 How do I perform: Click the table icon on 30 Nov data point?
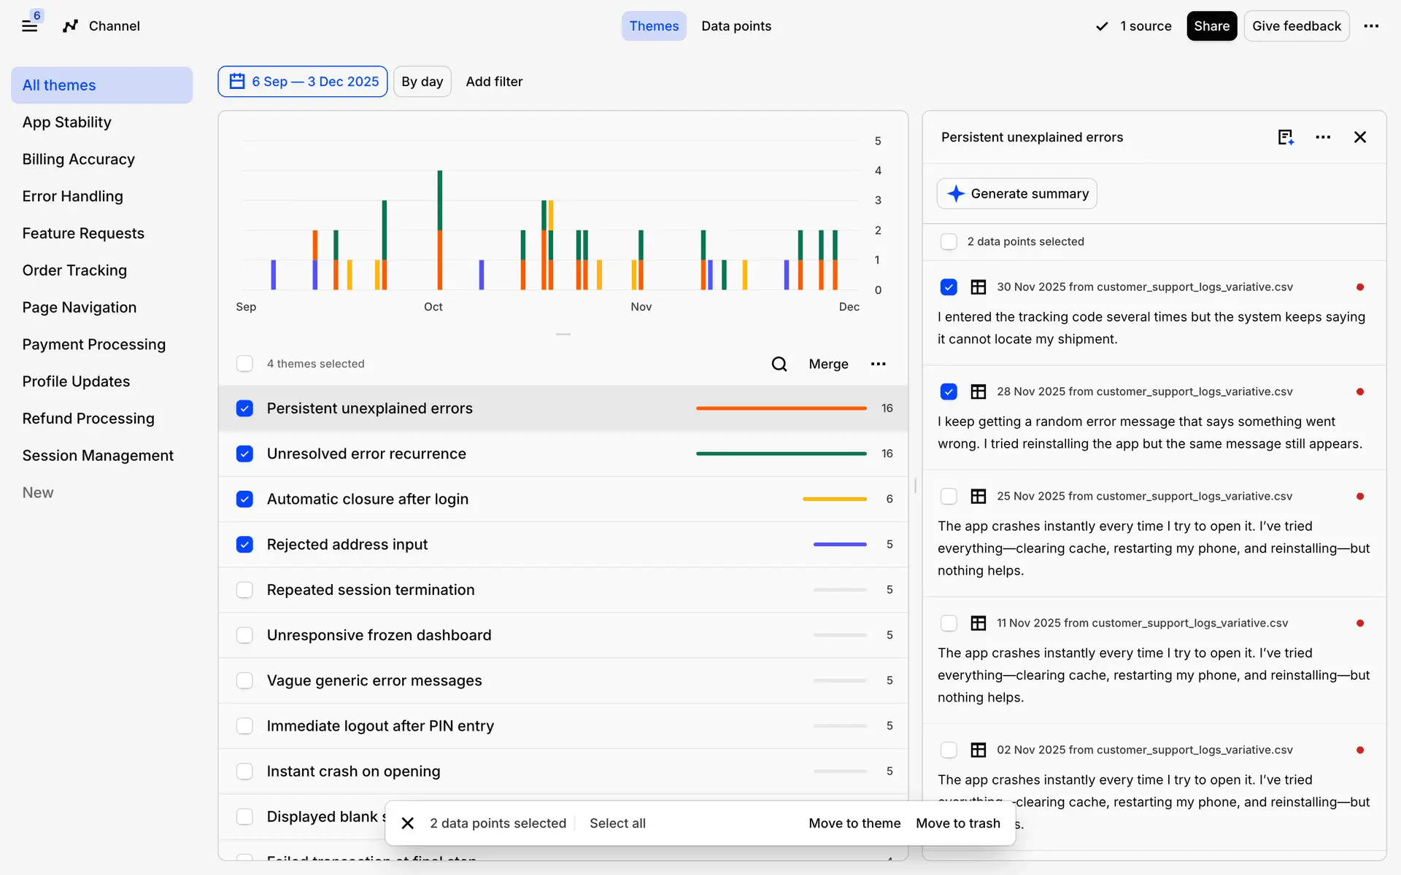tap(978, 287)
